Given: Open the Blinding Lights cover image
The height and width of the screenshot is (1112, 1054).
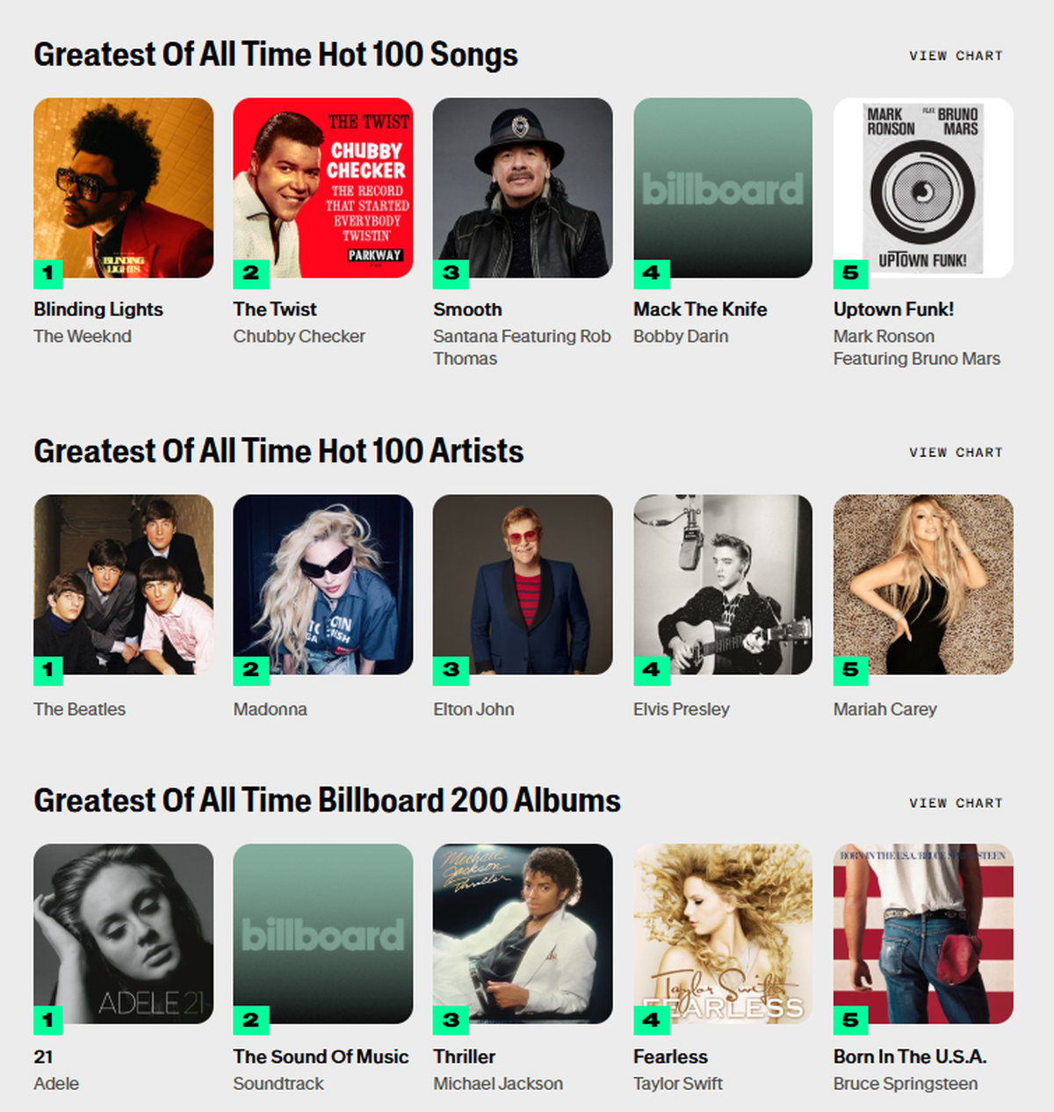Looking at the screenshot, I should coord(123,188).
